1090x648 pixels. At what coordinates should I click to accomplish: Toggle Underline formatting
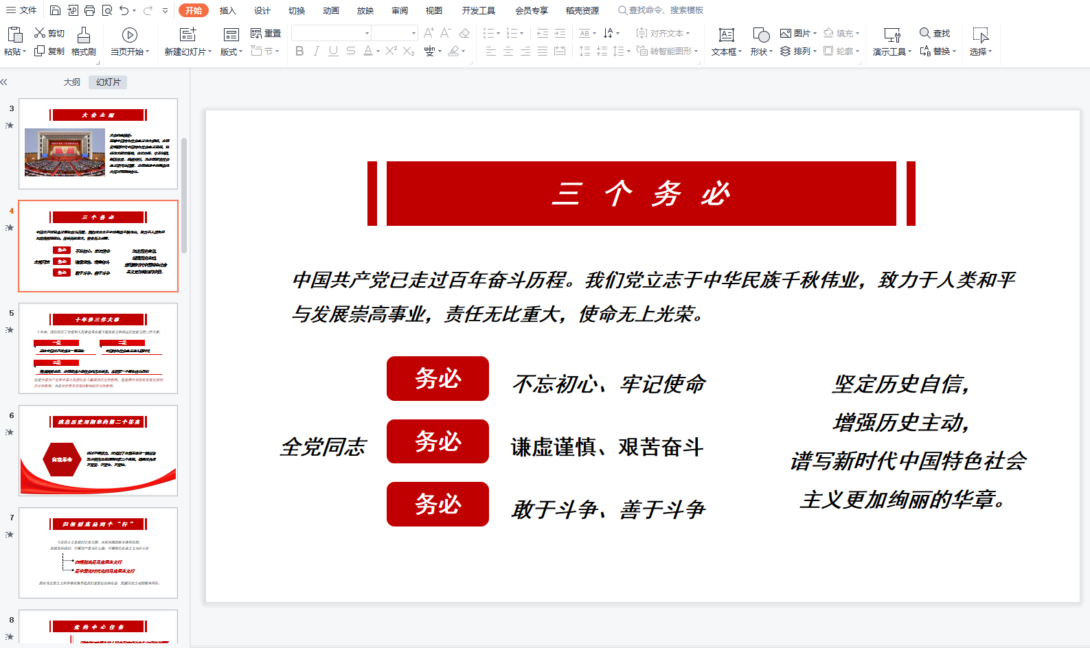point(333,51)
